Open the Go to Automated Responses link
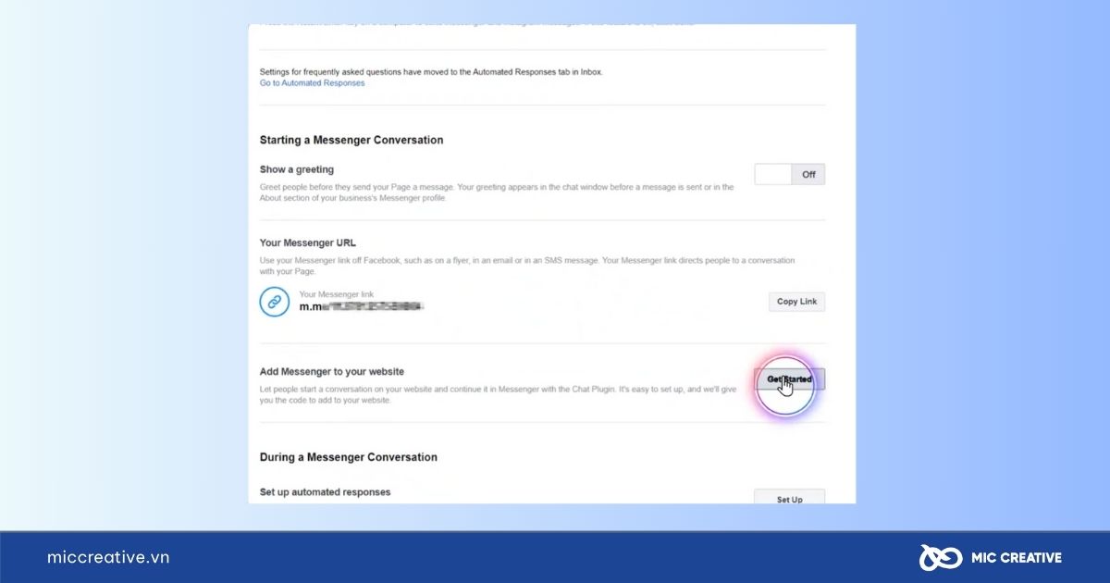This screenshot has width=1110, height=583. pos(312,83)
